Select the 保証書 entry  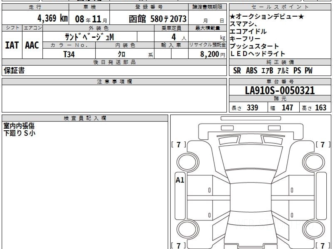(14, 71)
